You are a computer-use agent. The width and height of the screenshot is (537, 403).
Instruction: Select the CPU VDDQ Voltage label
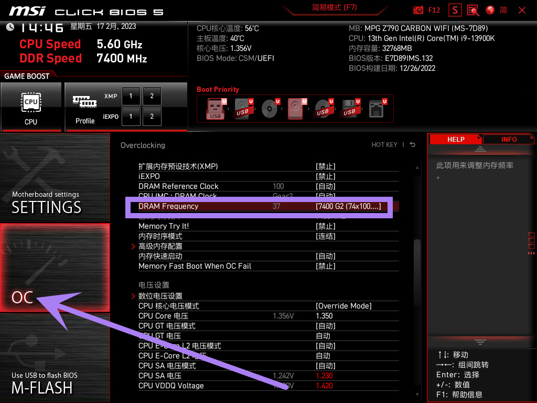171,386
